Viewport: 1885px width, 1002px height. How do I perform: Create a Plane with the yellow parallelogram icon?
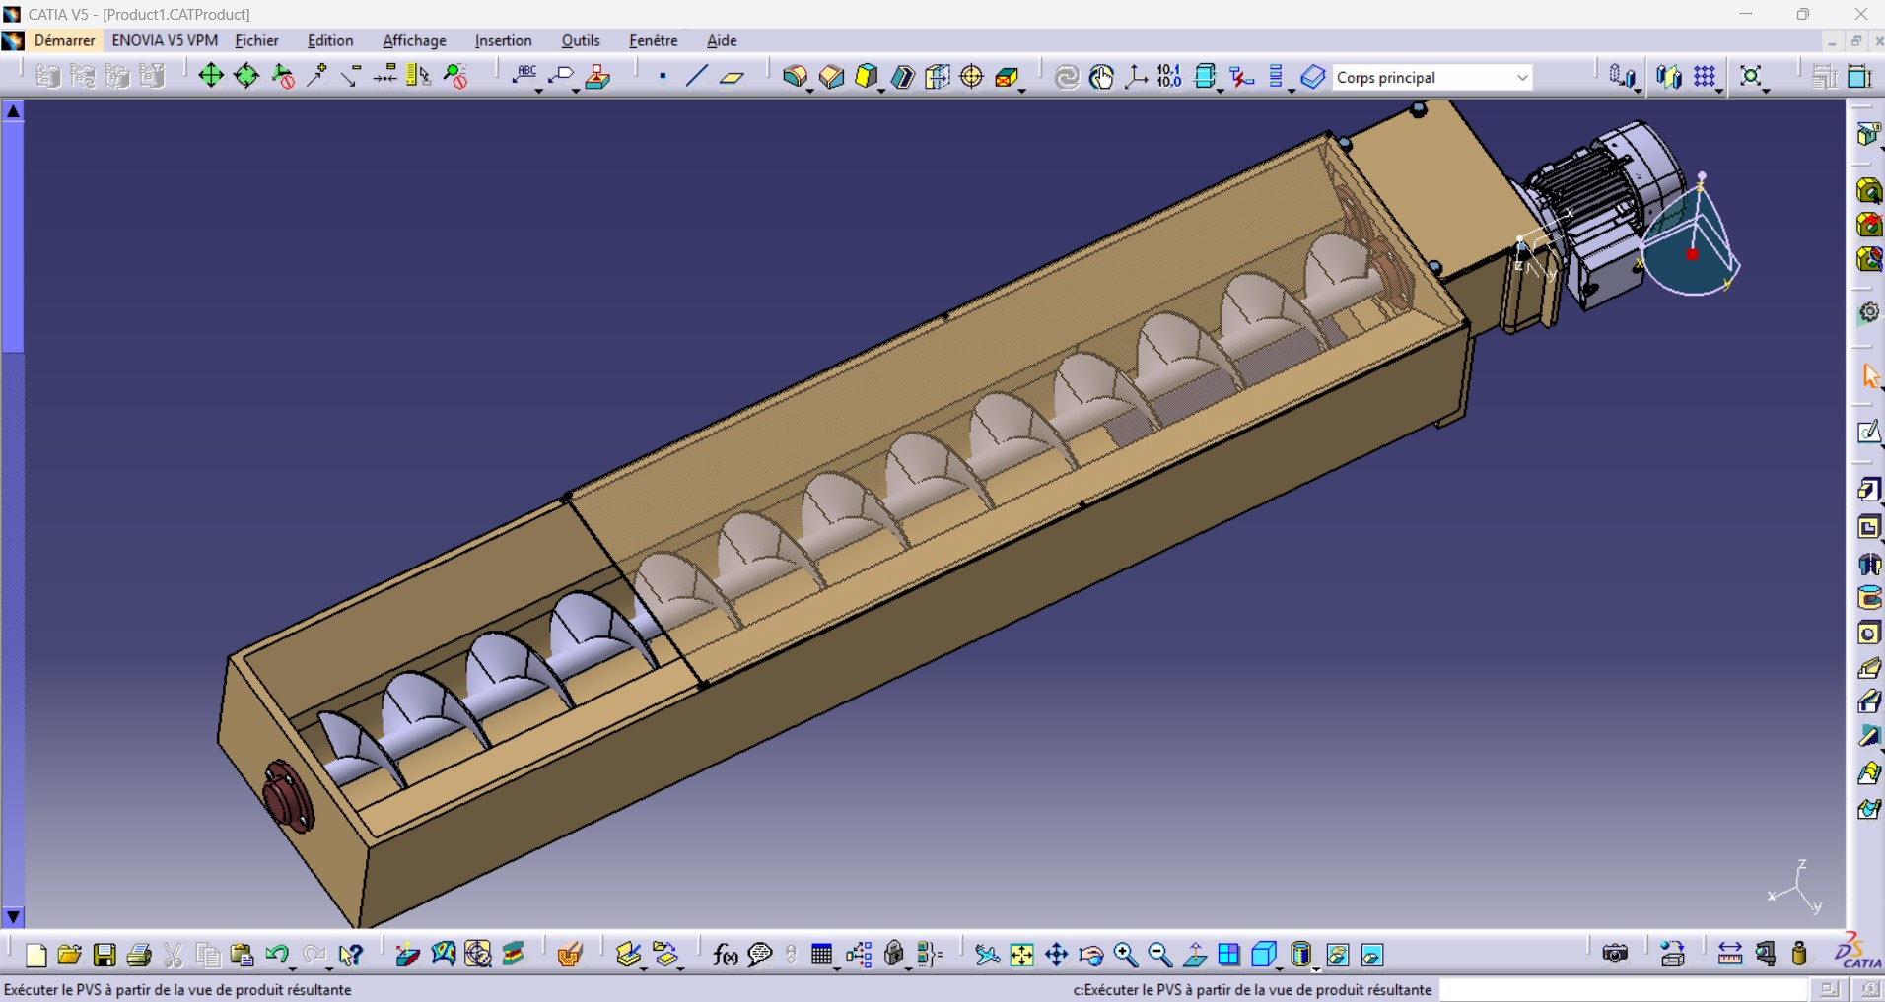(x=732, y=77)
